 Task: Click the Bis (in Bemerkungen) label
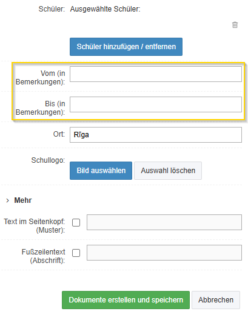click(41, 108)
